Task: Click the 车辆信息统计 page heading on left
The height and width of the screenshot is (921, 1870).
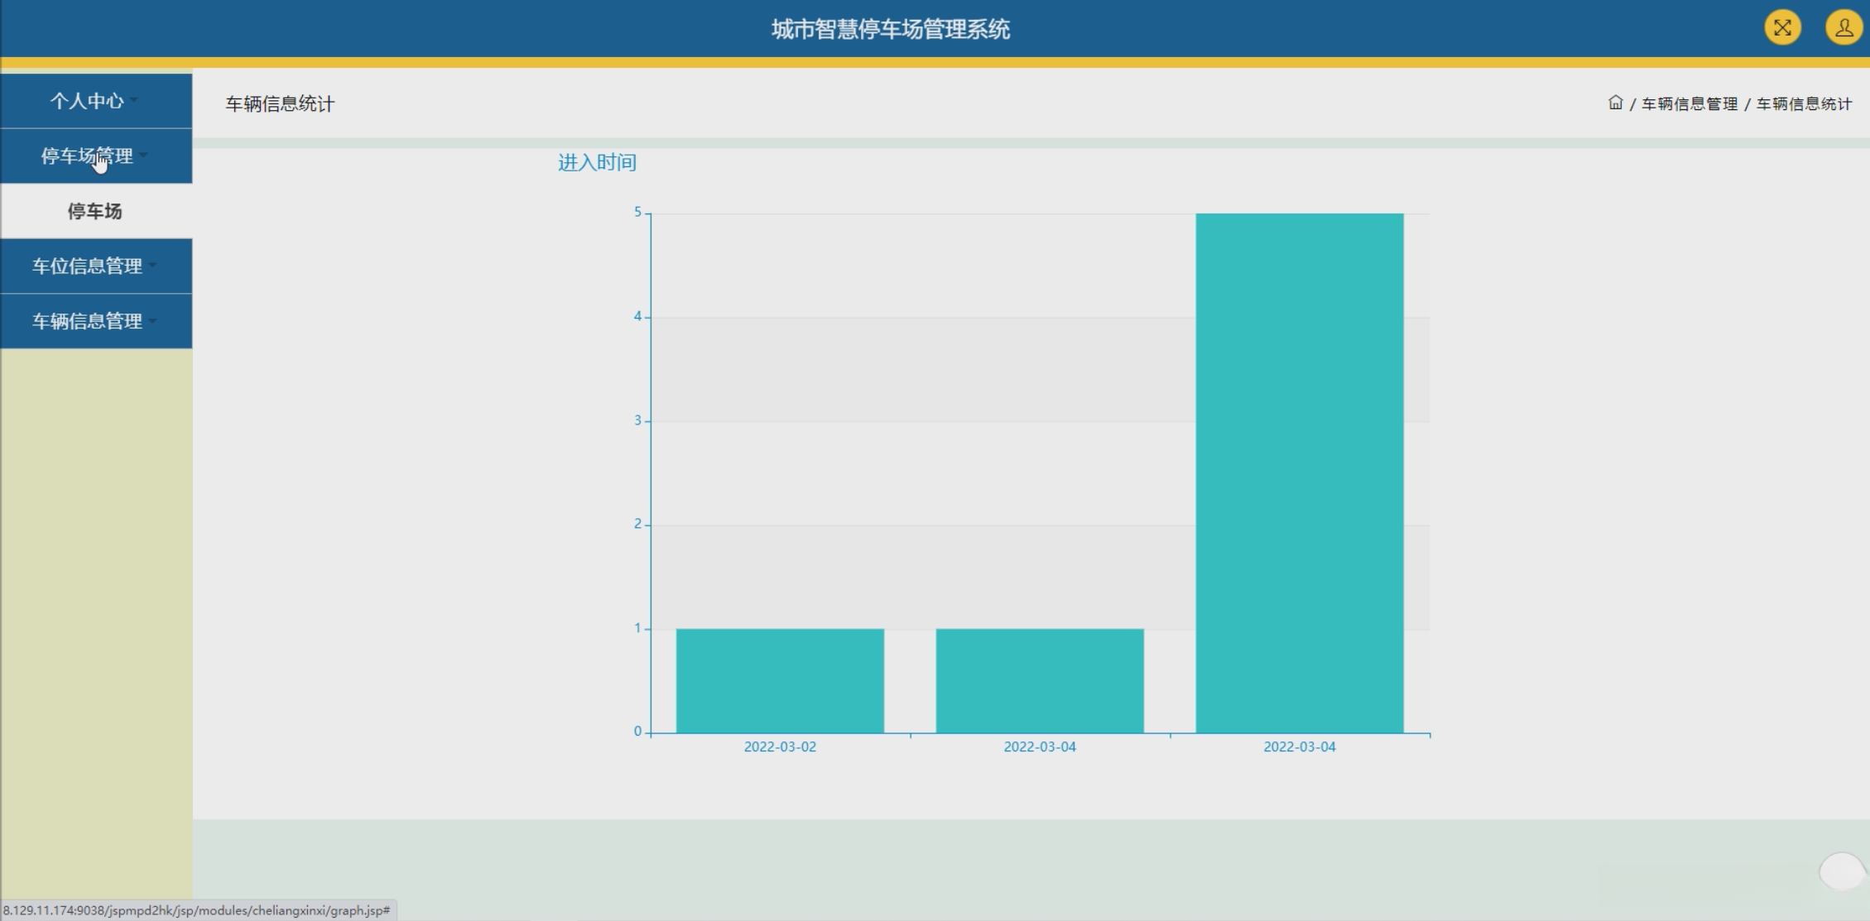Action: (280, 104)
